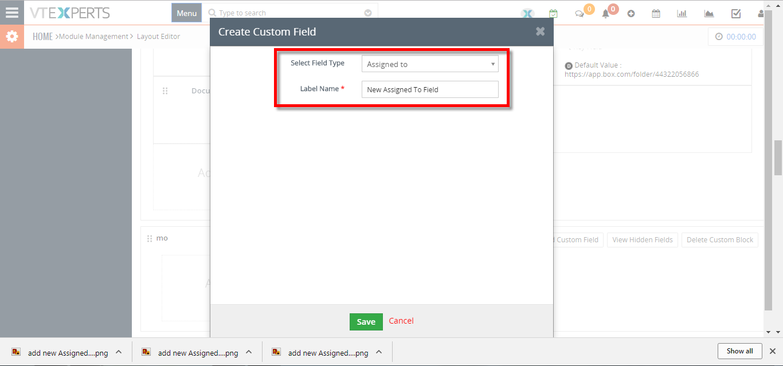Open the hamburger navigation menu
The height and width of the screenshot is (366, 783).
click(11, 12)
